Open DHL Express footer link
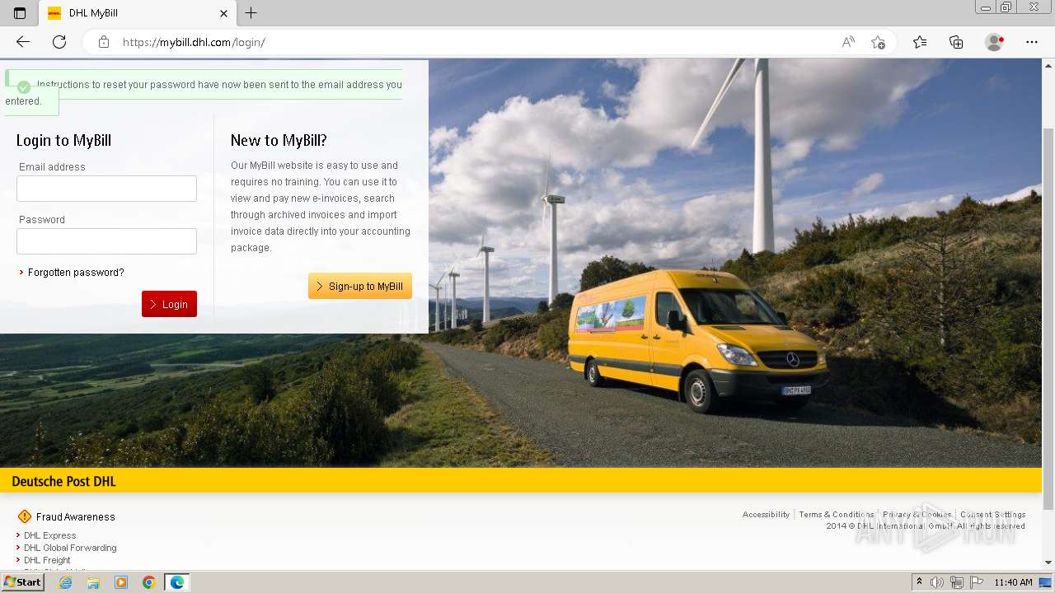Viewport: 1055px width, 593px height. tap(49, 535)
